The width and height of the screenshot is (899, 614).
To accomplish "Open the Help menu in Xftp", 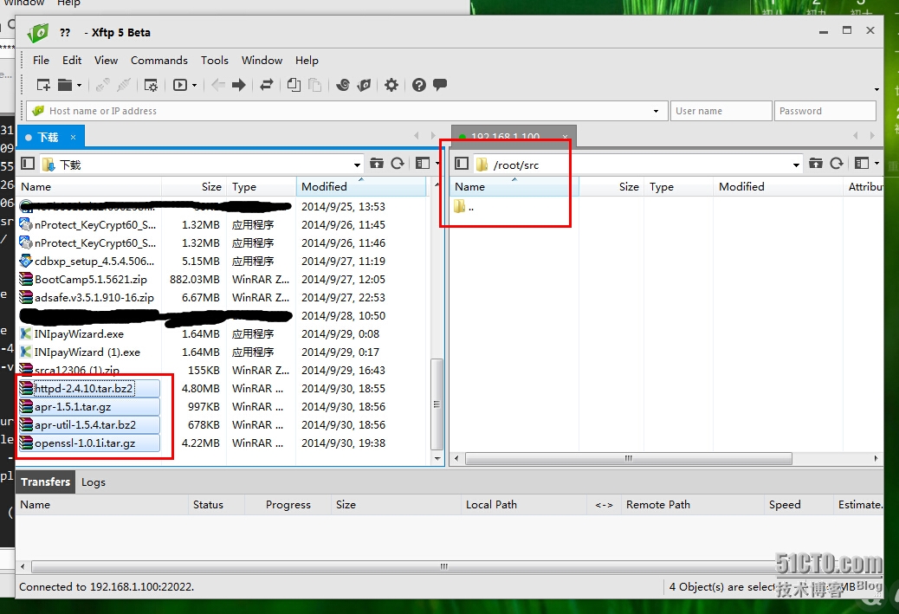I will [307, 61].
